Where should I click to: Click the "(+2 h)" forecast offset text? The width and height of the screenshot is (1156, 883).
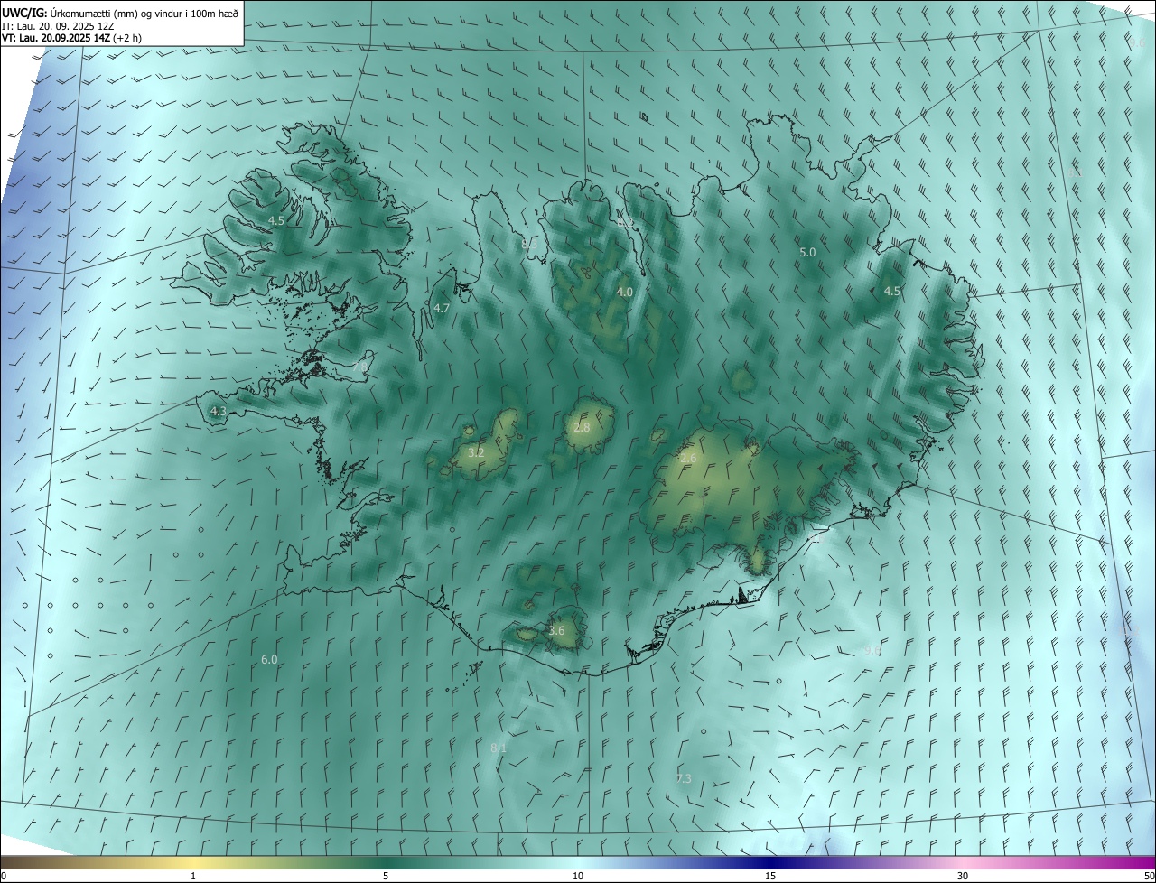click(x=128, y=38)
